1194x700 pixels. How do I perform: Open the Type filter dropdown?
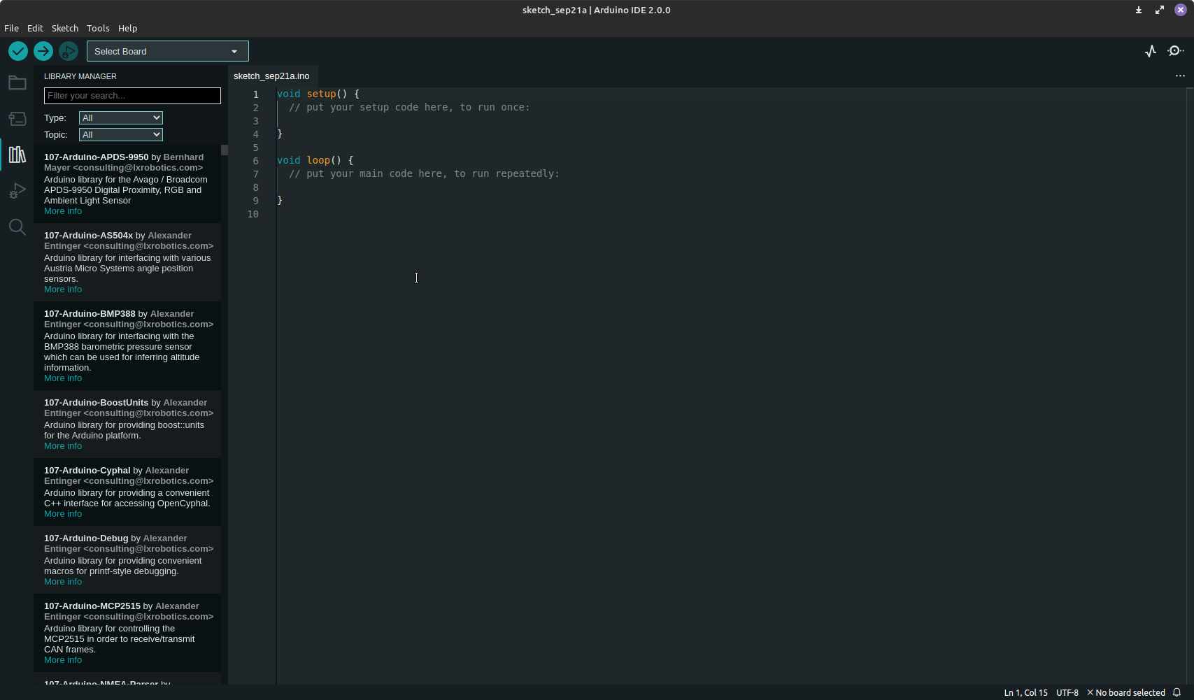point(121,117)
